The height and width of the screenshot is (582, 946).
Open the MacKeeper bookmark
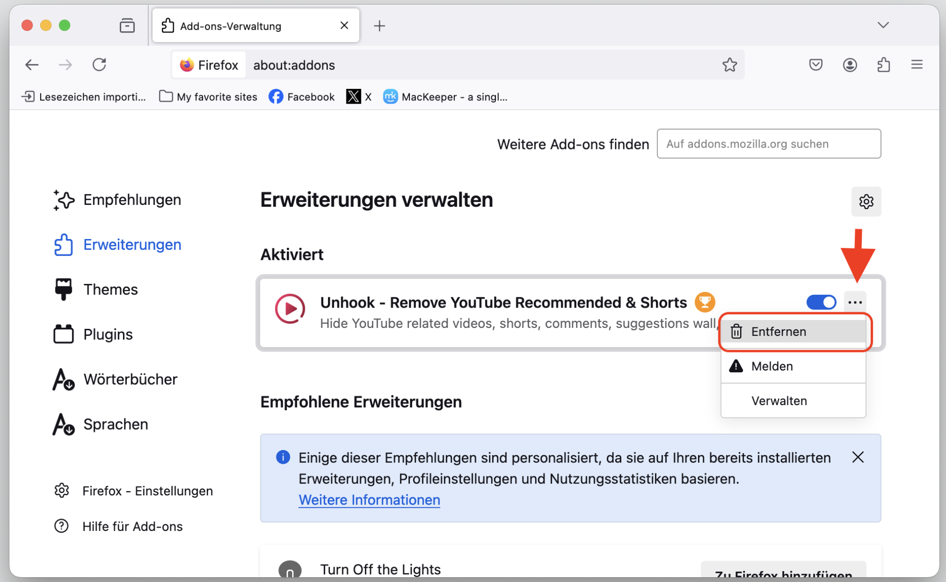tap(445, 97)
